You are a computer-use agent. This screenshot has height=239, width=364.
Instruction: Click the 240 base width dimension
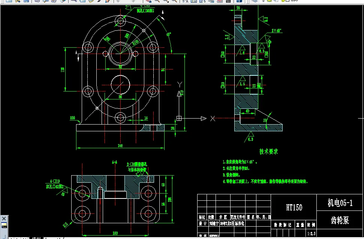tap(120, 146)
